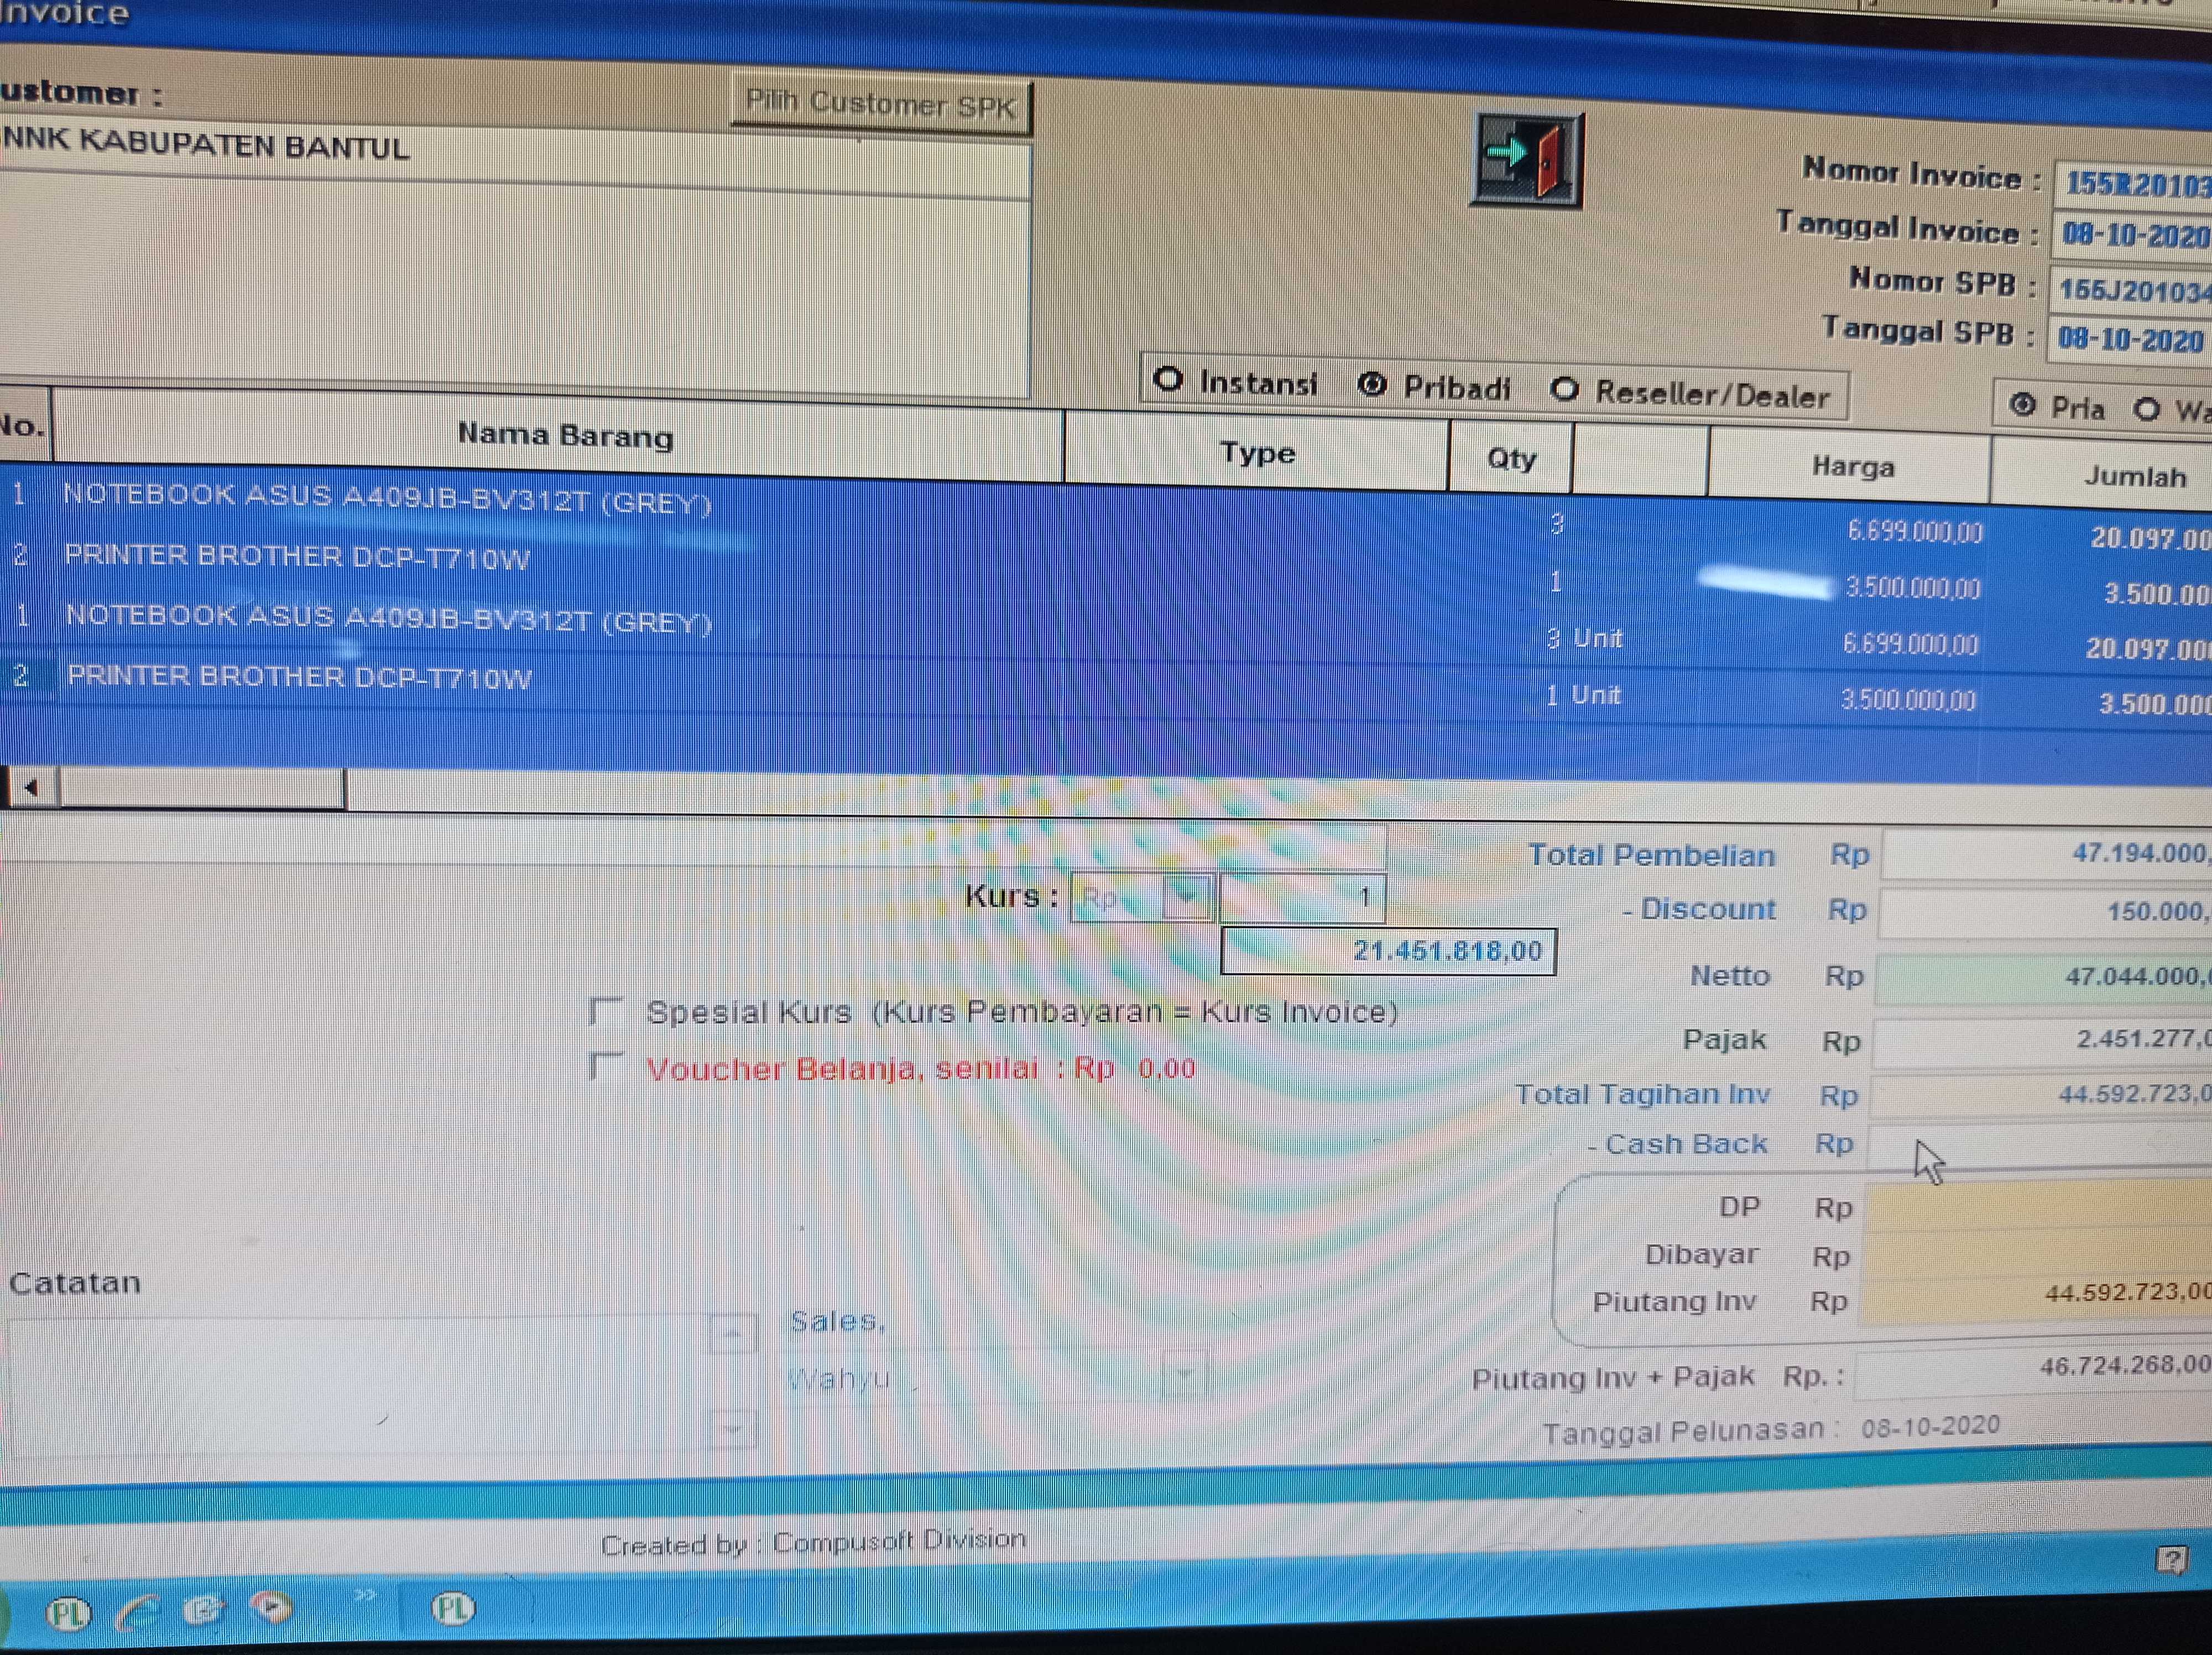The image size is (2212, 1655).
Task: Click the quick launch overflow chevrons
Action: click(365, 1594)
